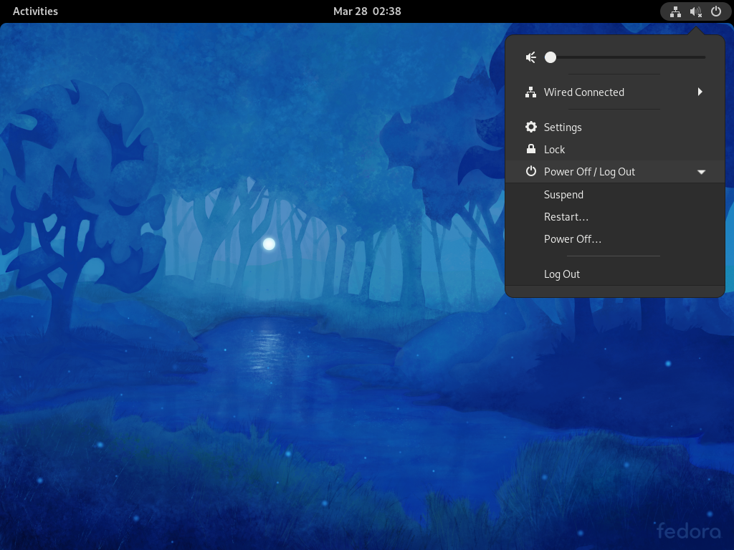
Task: Click the gear icon beside Settings
Action: point(530,127)
